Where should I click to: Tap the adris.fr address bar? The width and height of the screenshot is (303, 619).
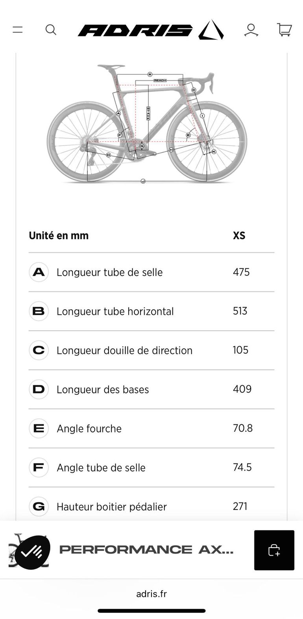(x=151, y=594)
